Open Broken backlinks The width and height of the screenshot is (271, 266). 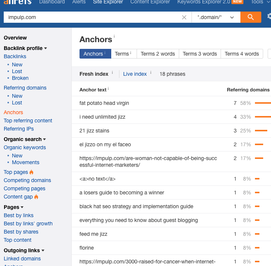(x=20, y=78)
